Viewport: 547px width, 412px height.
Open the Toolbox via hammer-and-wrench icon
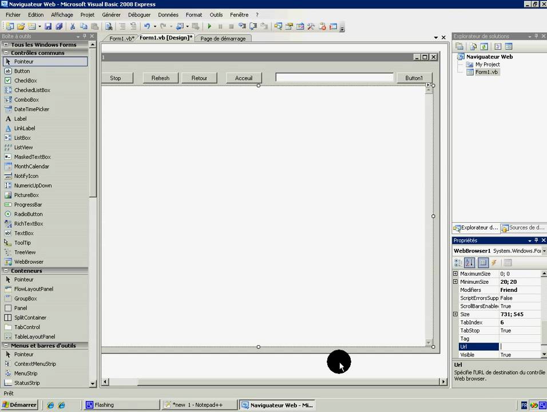(x=311, y=26)
